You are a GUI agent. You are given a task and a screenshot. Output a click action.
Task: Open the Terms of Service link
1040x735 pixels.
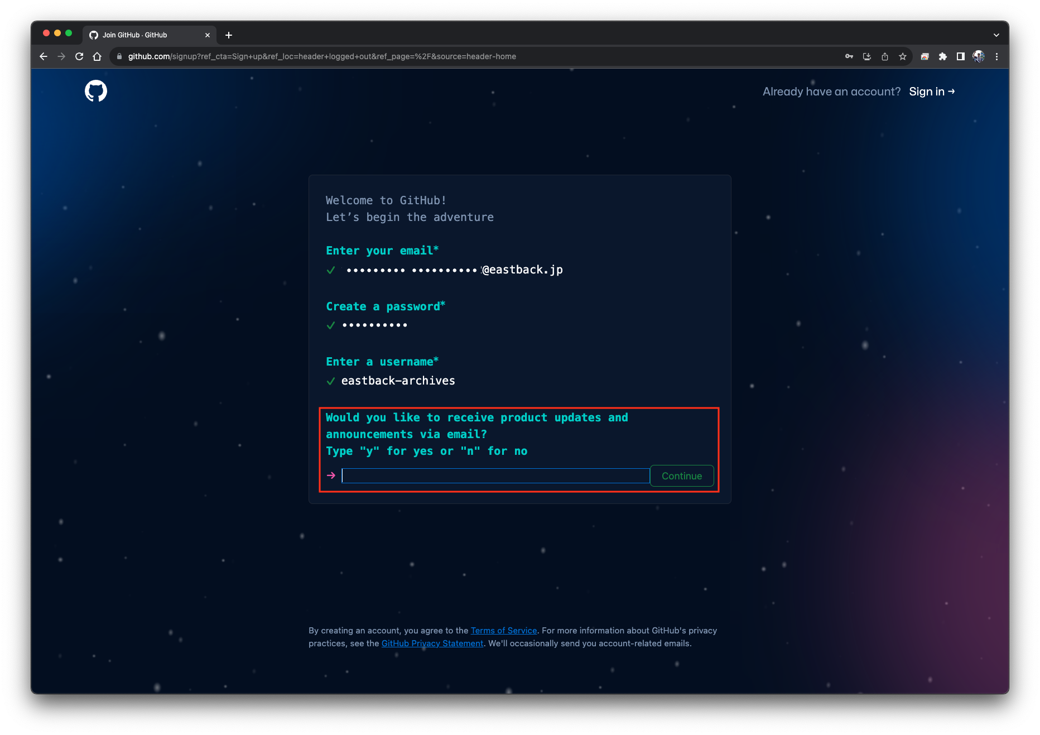coord(504,631)
